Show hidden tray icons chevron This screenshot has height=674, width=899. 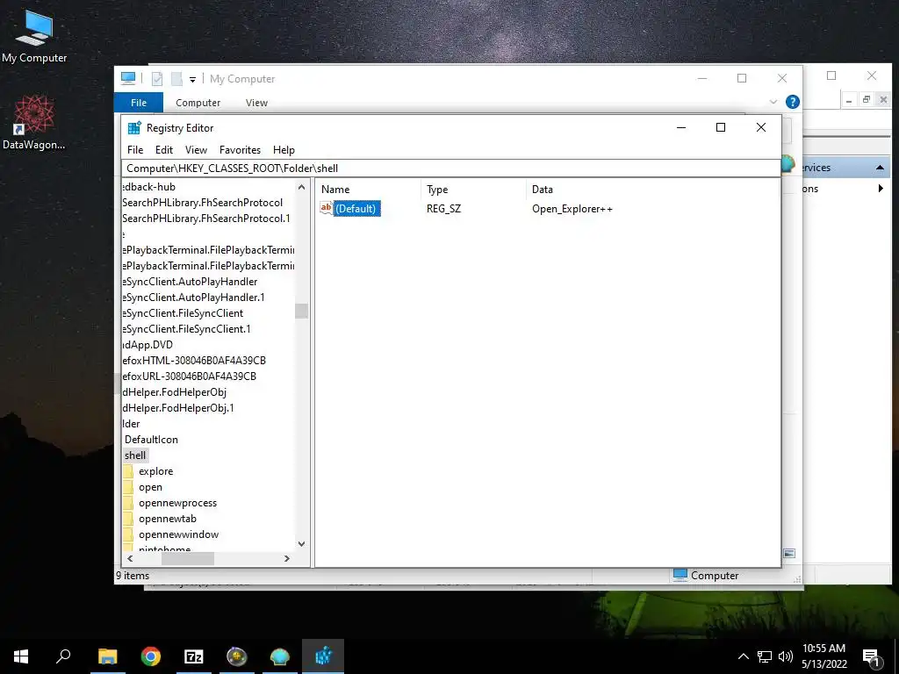pyautogui.click(x=743, y=656)
